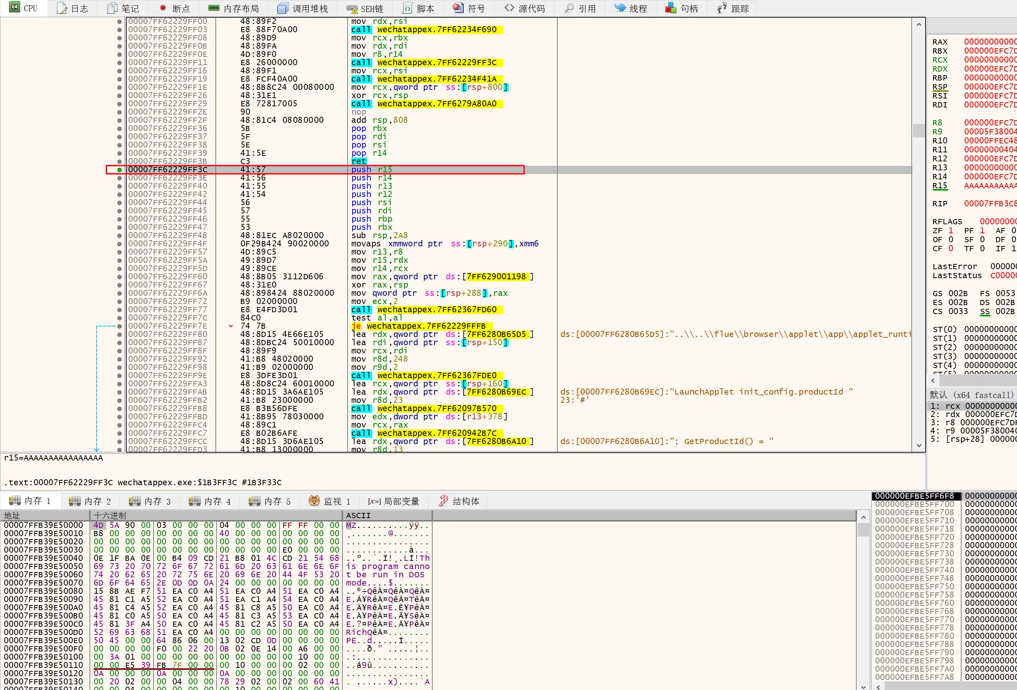Click memory dump scrollbar up arrow
The image size is (1017, 690).
tap(863, 517)
